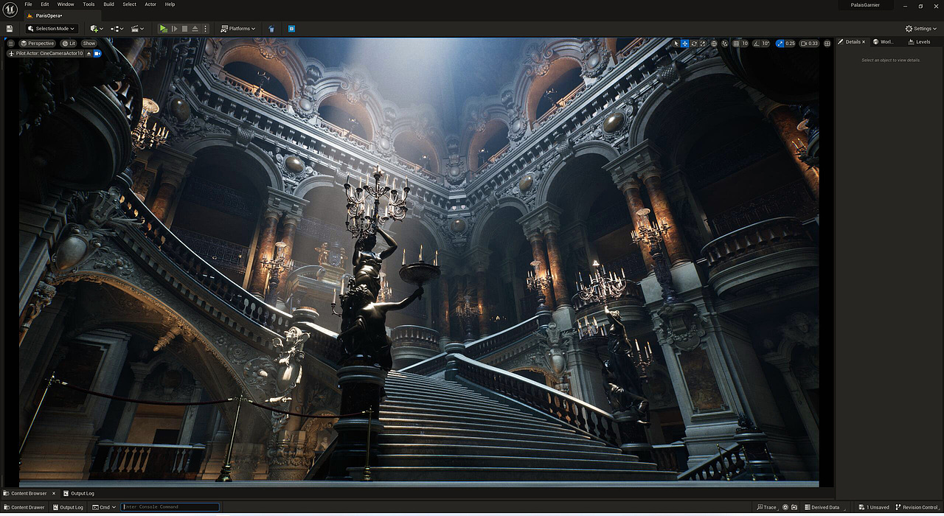Click the viewport layout maximize icon
The image size is (944, 516).
[827, 43]
